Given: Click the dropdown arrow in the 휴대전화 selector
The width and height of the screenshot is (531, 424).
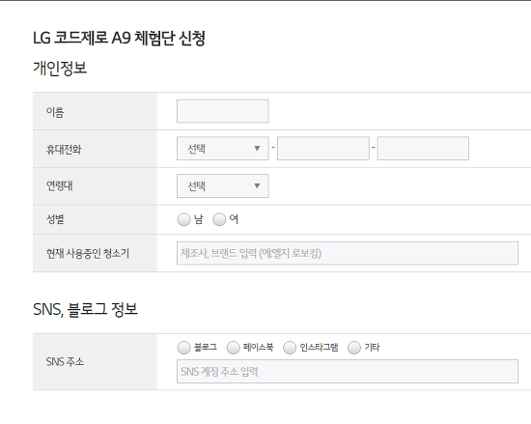Looking at the screenshot, I should click(x=257, y=149).
